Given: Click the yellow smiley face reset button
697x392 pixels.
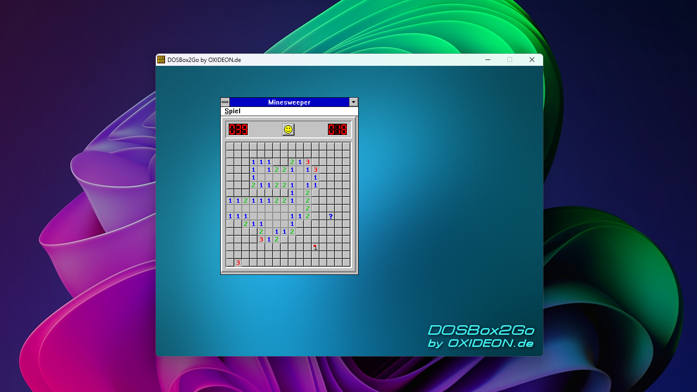Looking at the screenshot, I should click(288, 129).
